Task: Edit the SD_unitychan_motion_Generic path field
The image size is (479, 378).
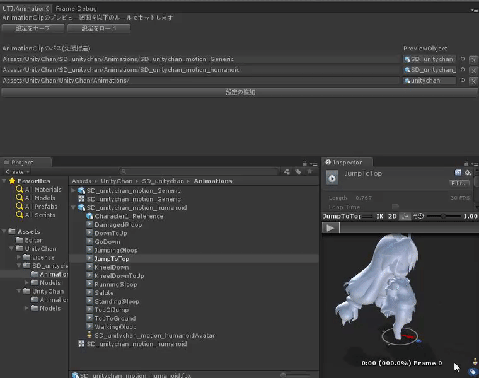Action: tap(200, 59)
